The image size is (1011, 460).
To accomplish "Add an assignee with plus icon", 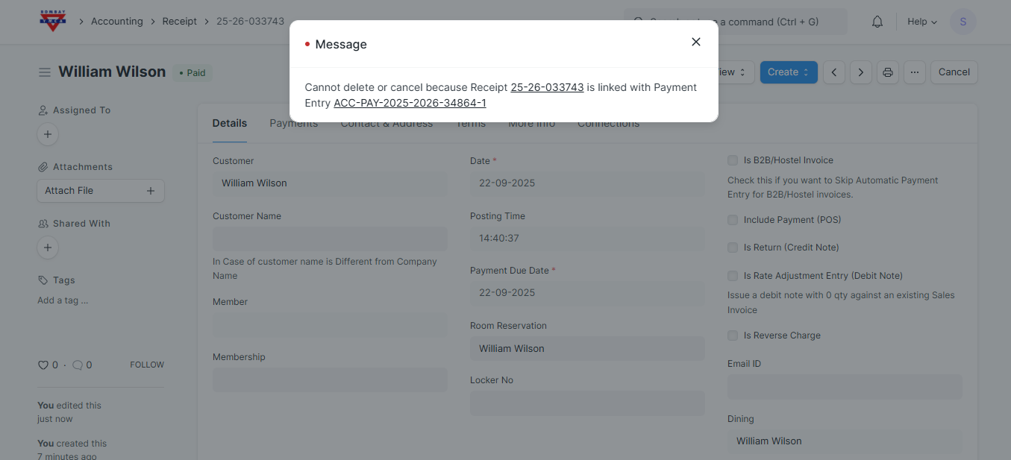I will tap(48, 134).
